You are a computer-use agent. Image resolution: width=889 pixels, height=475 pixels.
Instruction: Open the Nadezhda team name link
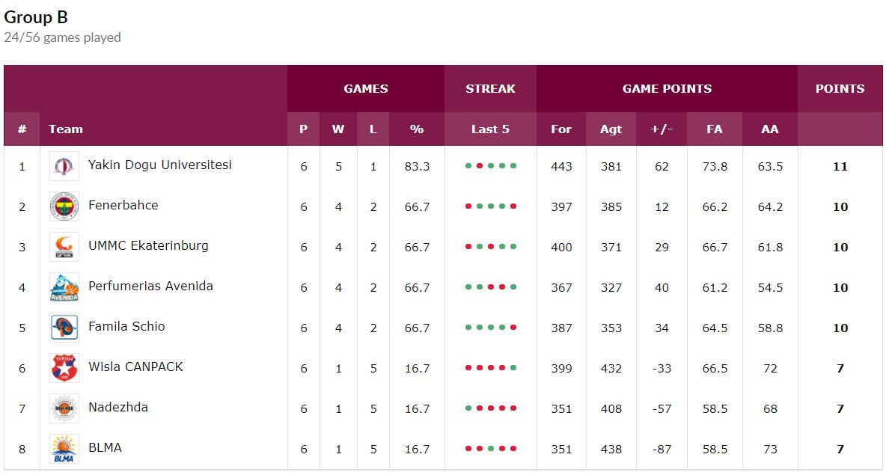click(118, 407)
